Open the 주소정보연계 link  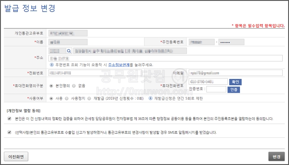tap(119, 65)
